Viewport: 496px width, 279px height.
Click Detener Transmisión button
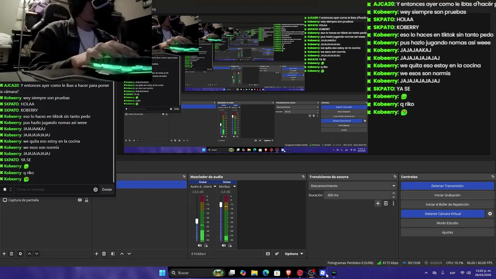[447, 186]
